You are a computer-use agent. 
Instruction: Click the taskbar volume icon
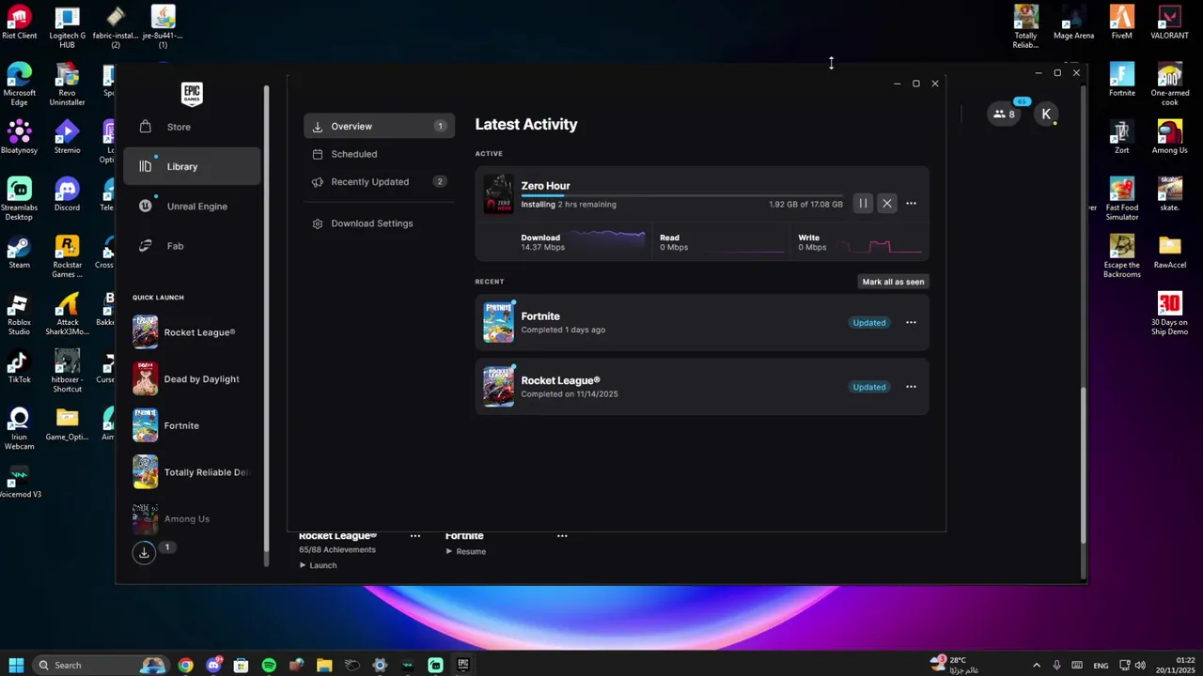coord(1140,665)
